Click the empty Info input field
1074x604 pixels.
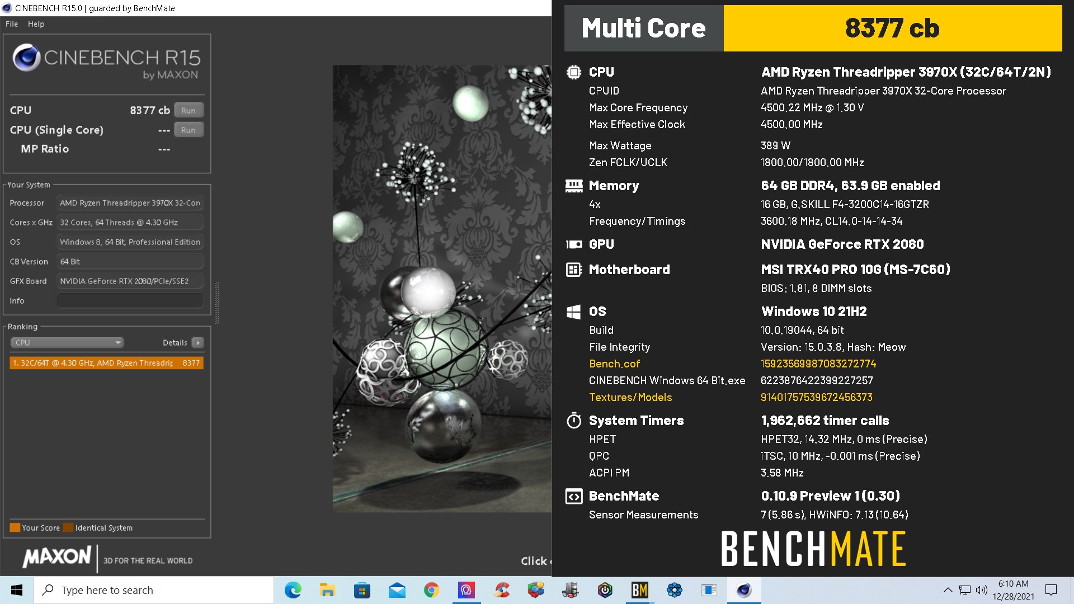tap(130, 301)
